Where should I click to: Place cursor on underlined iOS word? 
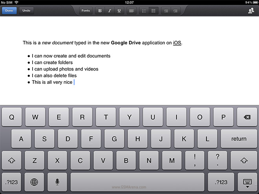click(x=177, y=43)
